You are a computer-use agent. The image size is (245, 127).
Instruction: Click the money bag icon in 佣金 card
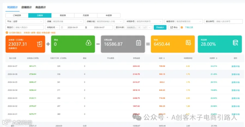[x=88, y=43]
